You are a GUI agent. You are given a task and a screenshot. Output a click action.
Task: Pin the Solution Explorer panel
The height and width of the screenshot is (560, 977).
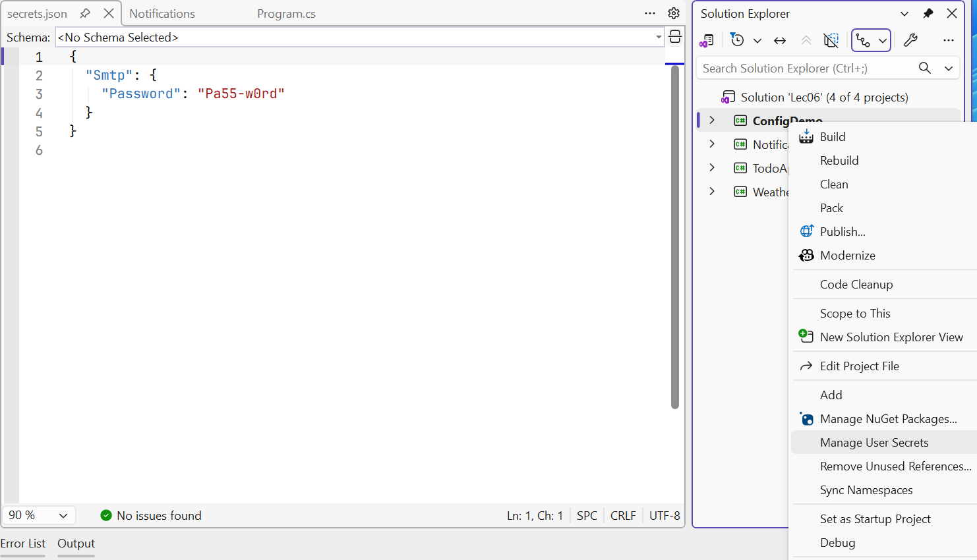point(928,13)
